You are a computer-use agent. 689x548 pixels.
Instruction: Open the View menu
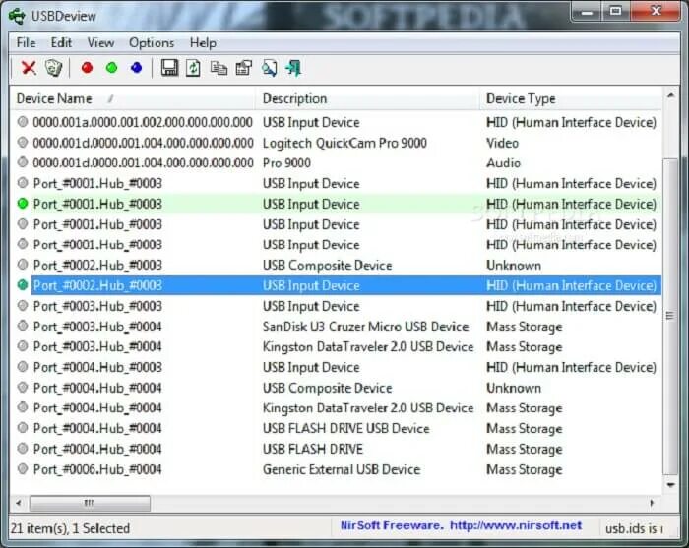(x=100, y=43)
